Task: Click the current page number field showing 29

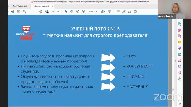Action: 53,12
